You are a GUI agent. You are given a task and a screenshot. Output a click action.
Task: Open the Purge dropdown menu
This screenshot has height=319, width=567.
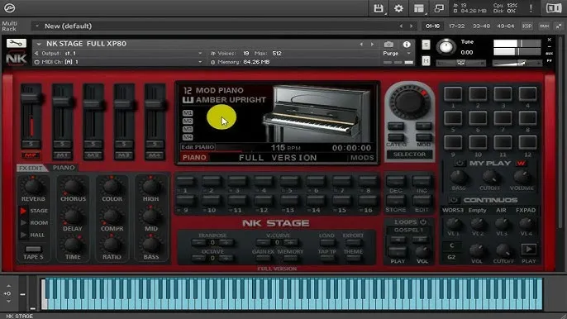397,53
